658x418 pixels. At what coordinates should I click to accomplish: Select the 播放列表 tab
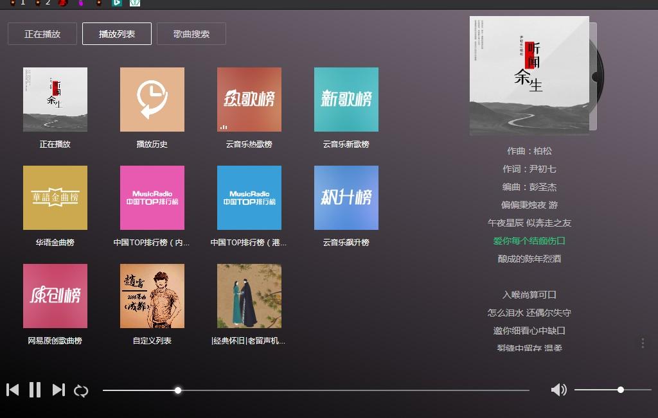(x=117, y=34)
